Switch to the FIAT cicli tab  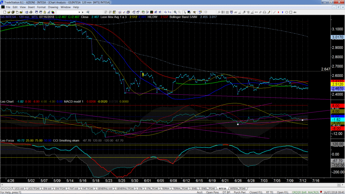pyautogui.click(x=74, y=189)
